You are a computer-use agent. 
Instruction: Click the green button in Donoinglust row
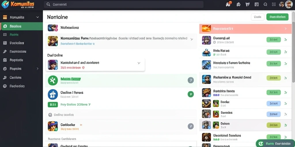[274, 40]
